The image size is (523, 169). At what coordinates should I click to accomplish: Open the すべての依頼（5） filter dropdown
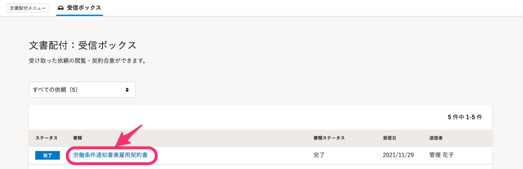[x=82, y=90]
